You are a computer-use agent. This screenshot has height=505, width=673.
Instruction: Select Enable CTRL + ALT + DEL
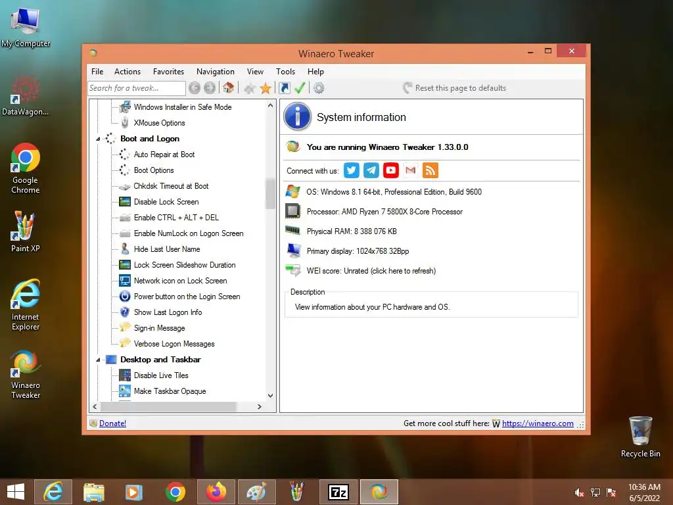pos(176,218)
